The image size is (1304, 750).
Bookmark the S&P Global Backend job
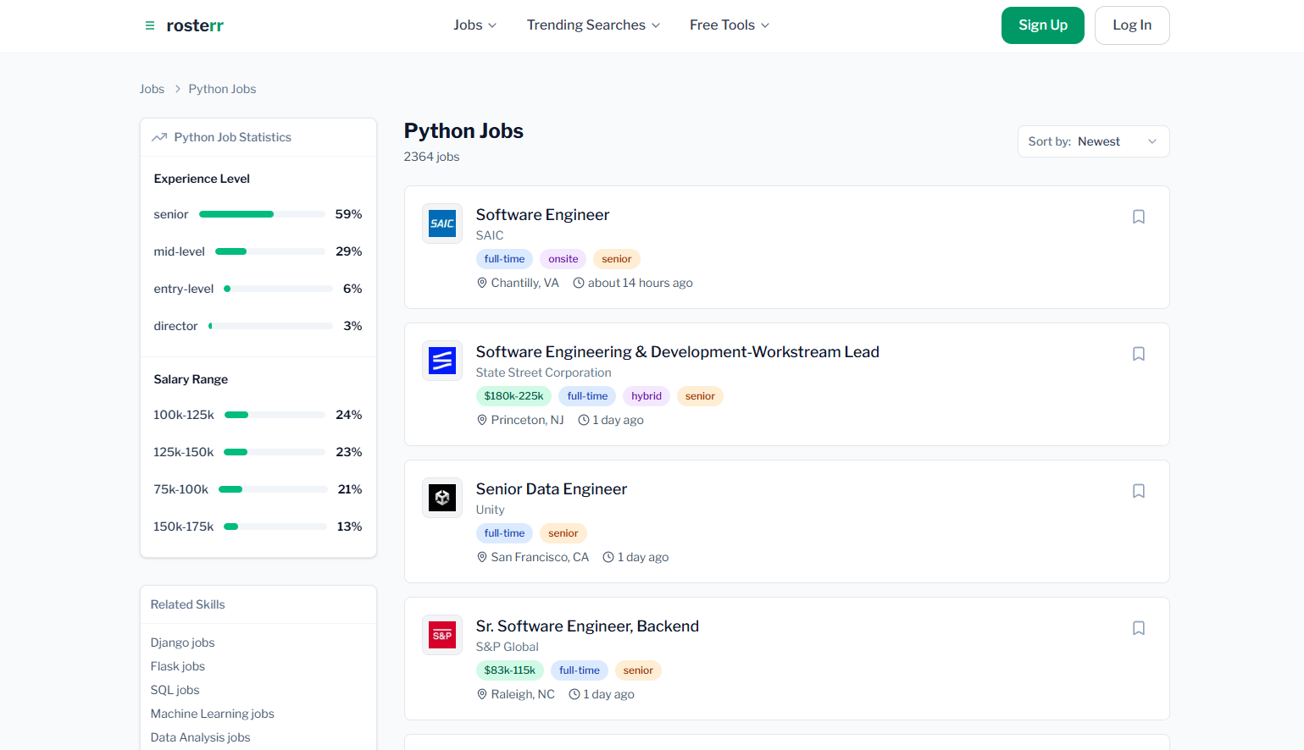1139,628
